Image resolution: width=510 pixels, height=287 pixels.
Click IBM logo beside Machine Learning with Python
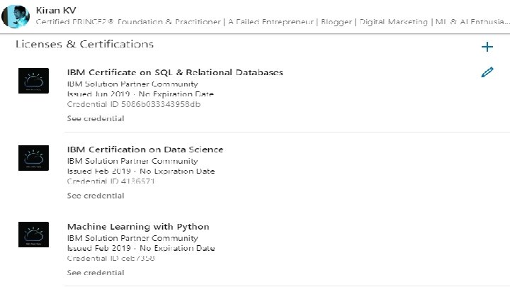click(33, 235)
